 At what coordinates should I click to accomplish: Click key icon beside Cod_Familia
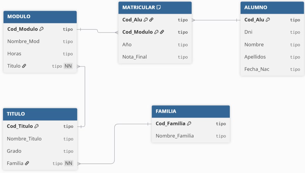click(189, 124)
